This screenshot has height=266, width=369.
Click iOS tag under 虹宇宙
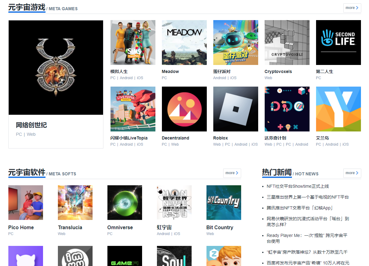(177, 234)
